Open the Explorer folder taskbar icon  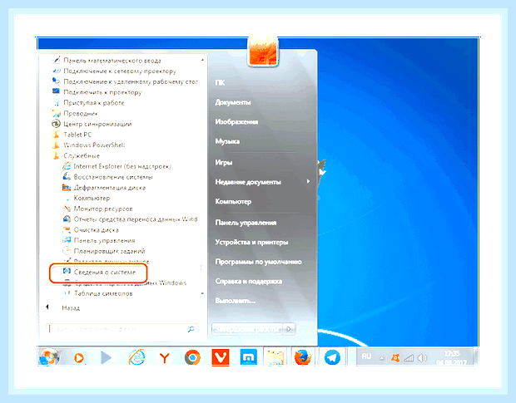[x=275, y=357]
